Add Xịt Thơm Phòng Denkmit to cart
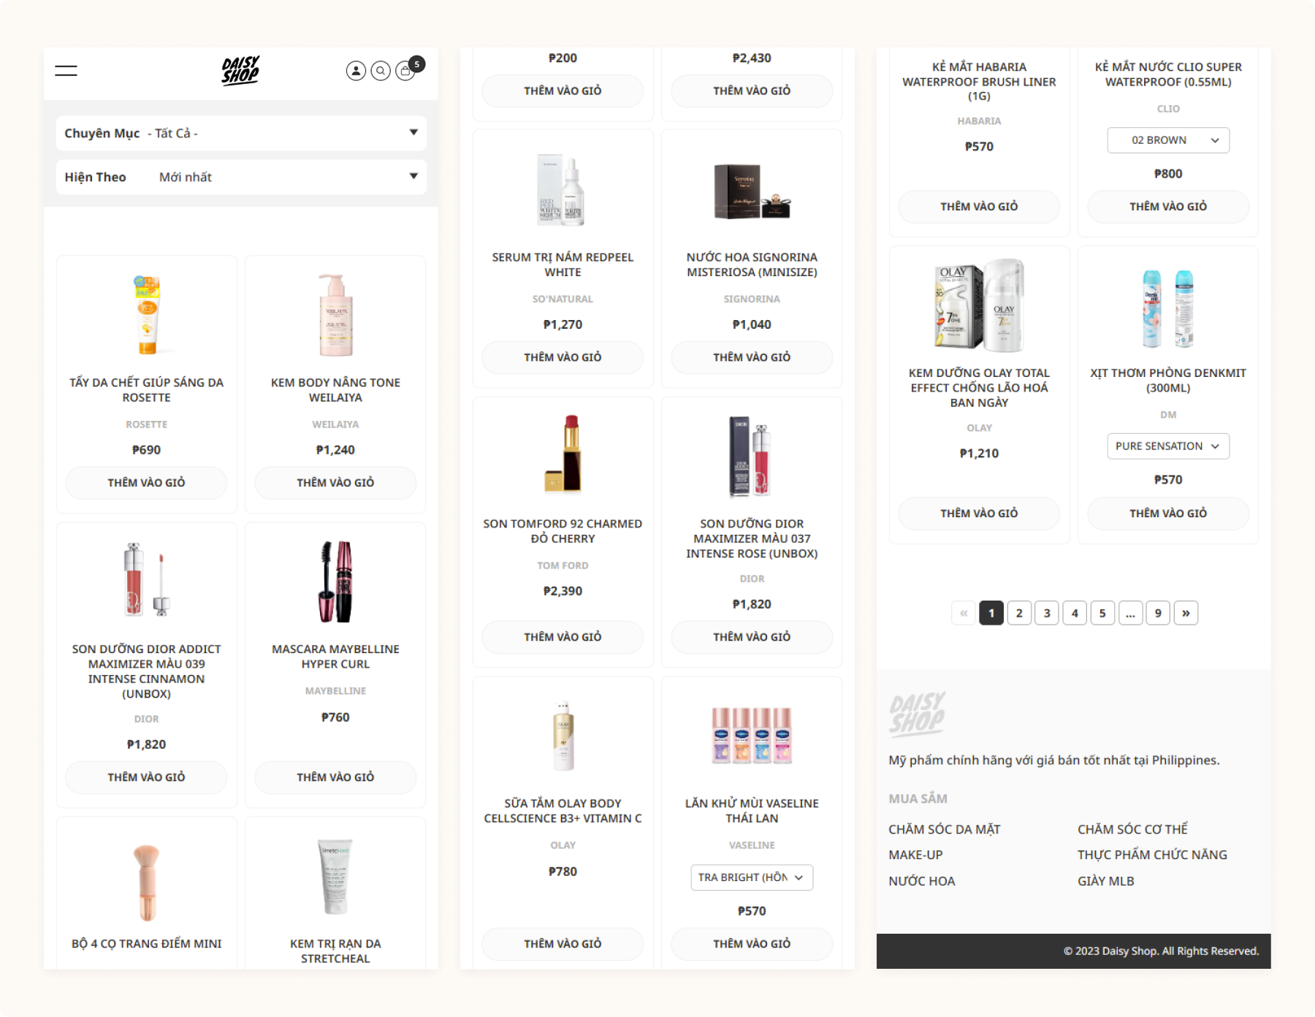 click(x=1168, y=514)
